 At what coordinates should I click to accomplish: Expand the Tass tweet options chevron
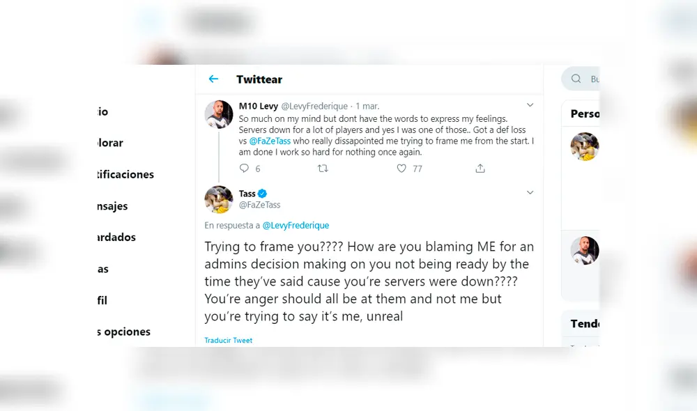pos(530,192)
